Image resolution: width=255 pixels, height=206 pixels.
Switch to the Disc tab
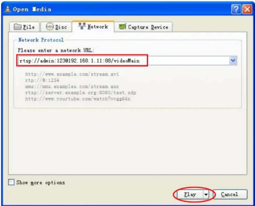(x=56, y=27)
